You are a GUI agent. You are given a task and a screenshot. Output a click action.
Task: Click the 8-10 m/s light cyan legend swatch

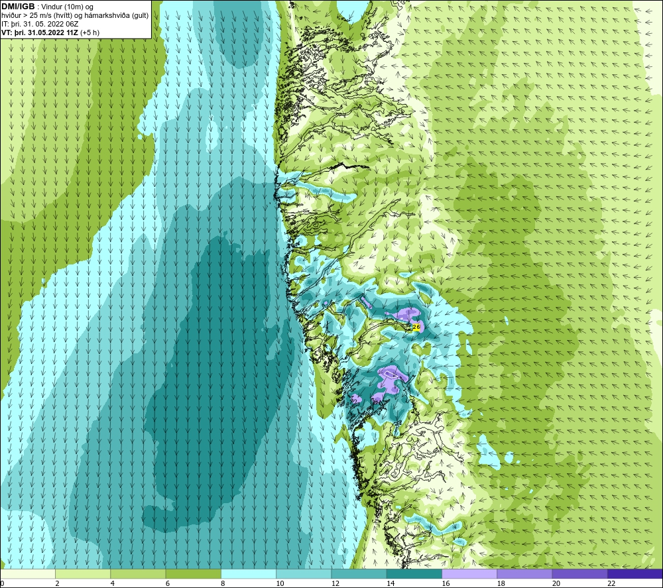click(x=249, y=573)
